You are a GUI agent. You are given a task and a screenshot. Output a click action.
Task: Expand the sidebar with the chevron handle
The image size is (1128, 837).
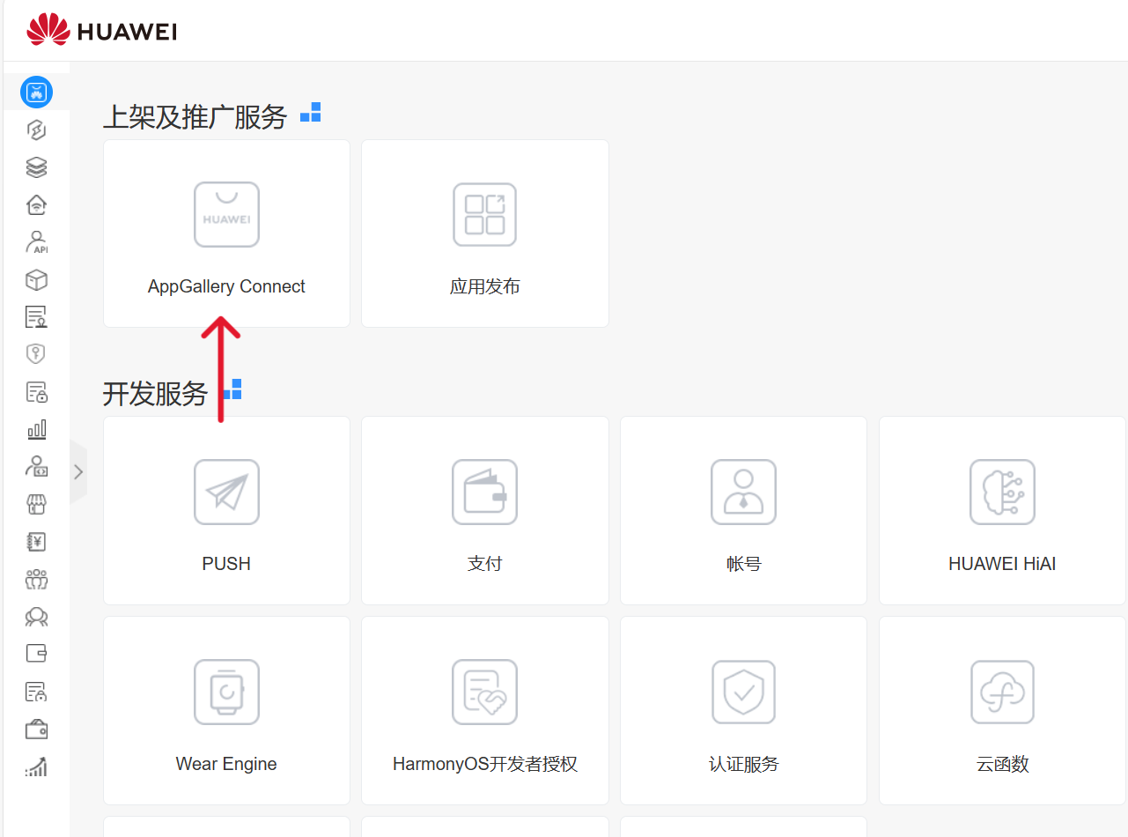pos(78,471)
